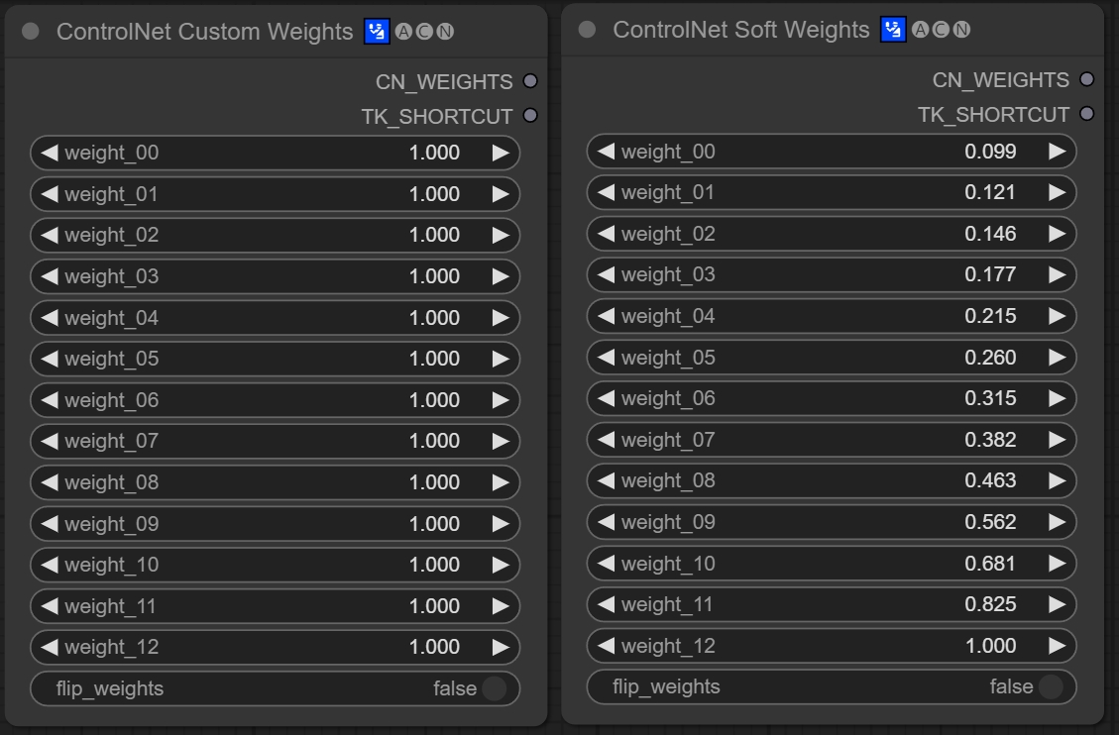Decrease weight_05 in the Custom Weights node
The width and height of the screenshot is (1119, 735).
coord(50,359)
